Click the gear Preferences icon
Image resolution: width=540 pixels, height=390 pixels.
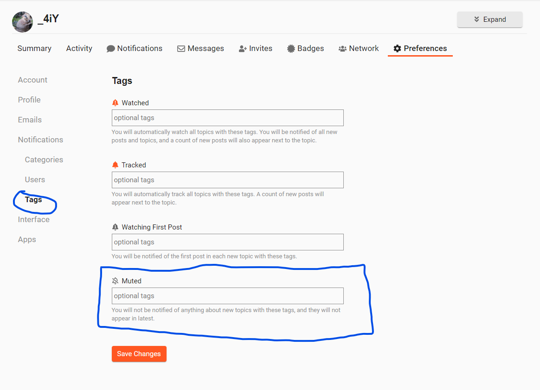tap(398, 49)
